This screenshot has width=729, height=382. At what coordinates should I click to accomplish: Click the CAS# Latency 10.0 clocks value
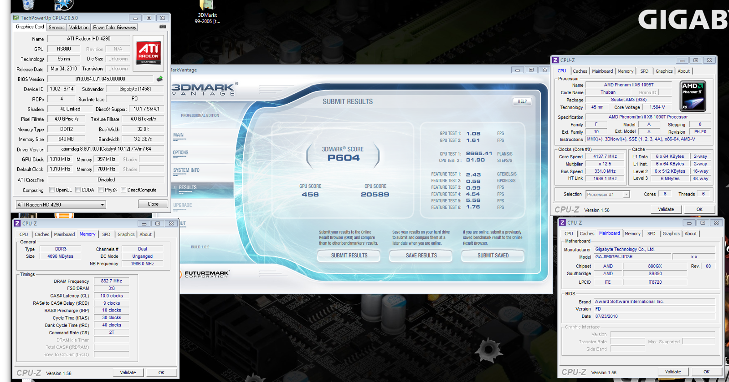(x=112, y=296)
